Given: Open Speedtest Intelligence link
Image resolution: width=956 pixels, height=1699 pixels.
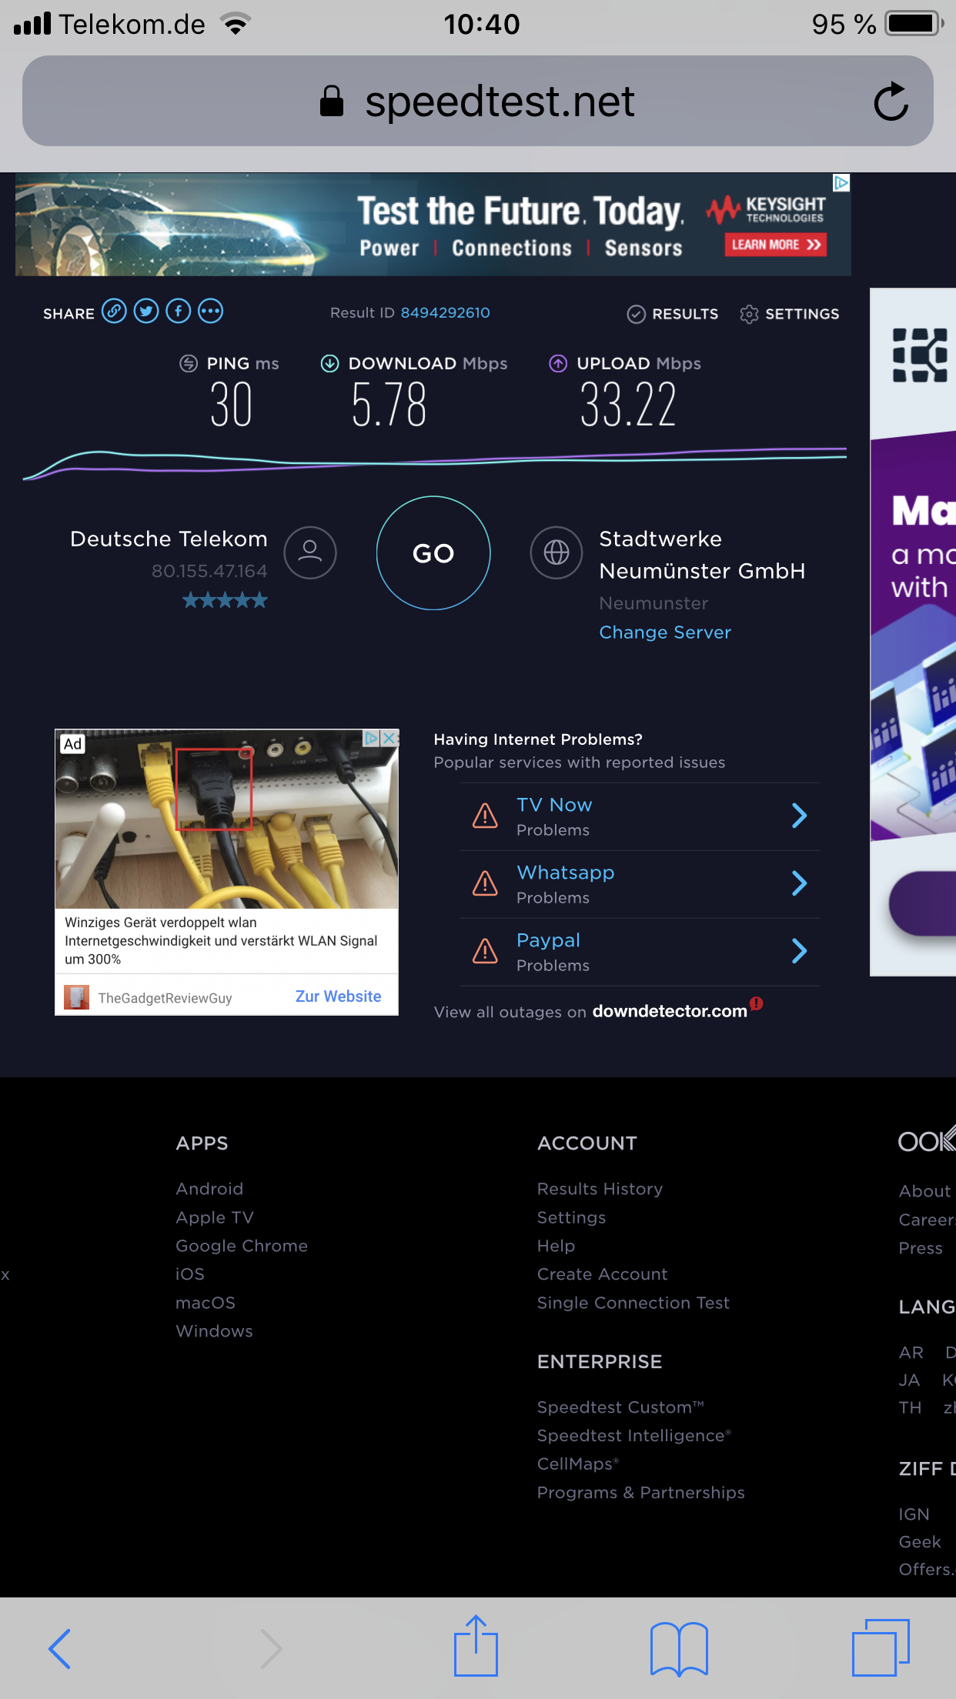Looking at the screenshot, I should coord(634,1436).
